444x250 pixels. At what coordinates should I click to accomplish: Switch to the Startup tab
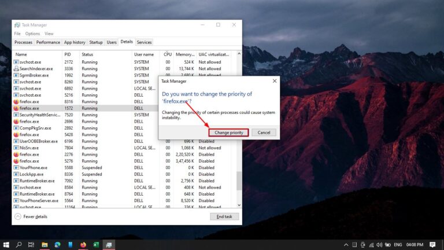point(96,42)
